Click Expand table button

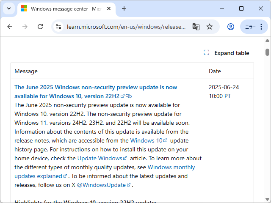227,53
